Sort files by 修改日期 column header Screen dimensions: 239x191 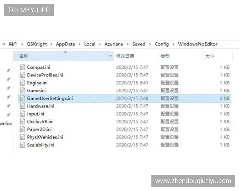tap(125, 57)
